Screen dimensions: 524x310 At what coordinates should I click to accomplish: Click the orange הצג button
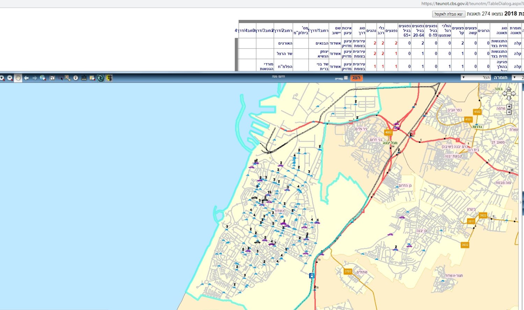tap(356, 78)
